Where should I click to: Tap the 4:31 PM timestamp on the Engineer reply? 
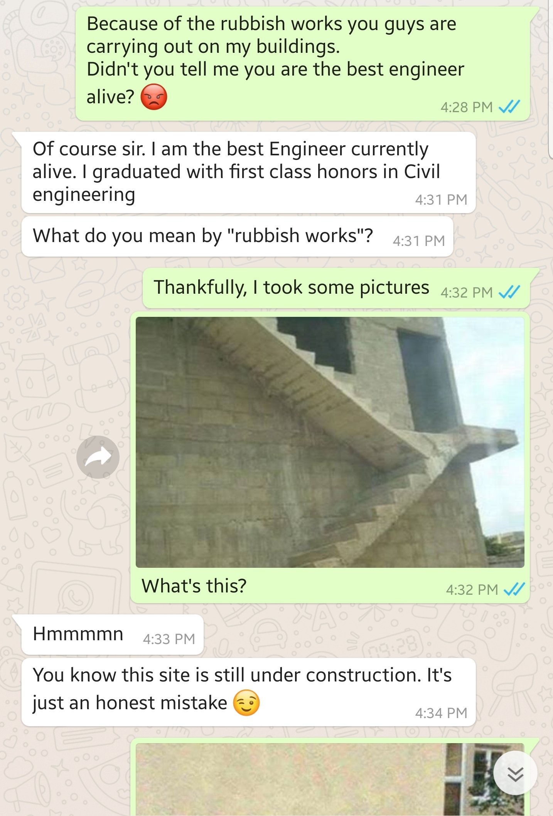(x=441, y=199)
